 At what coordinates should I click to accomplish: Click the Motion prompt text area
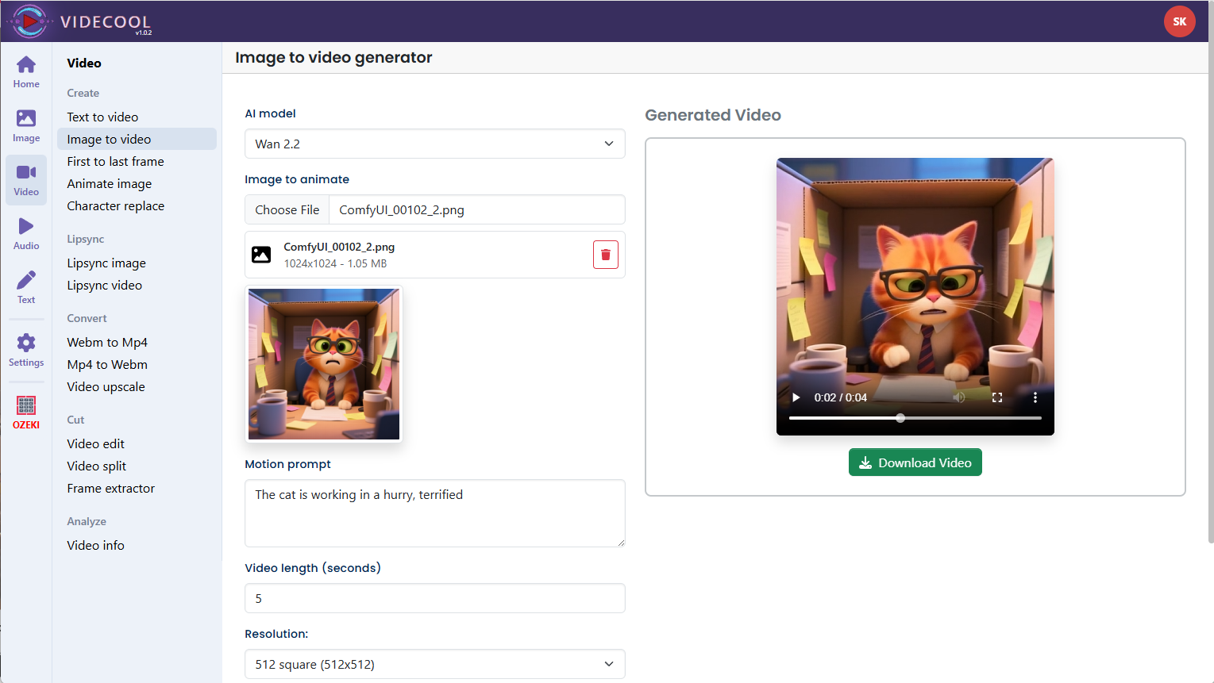point(434,512)
